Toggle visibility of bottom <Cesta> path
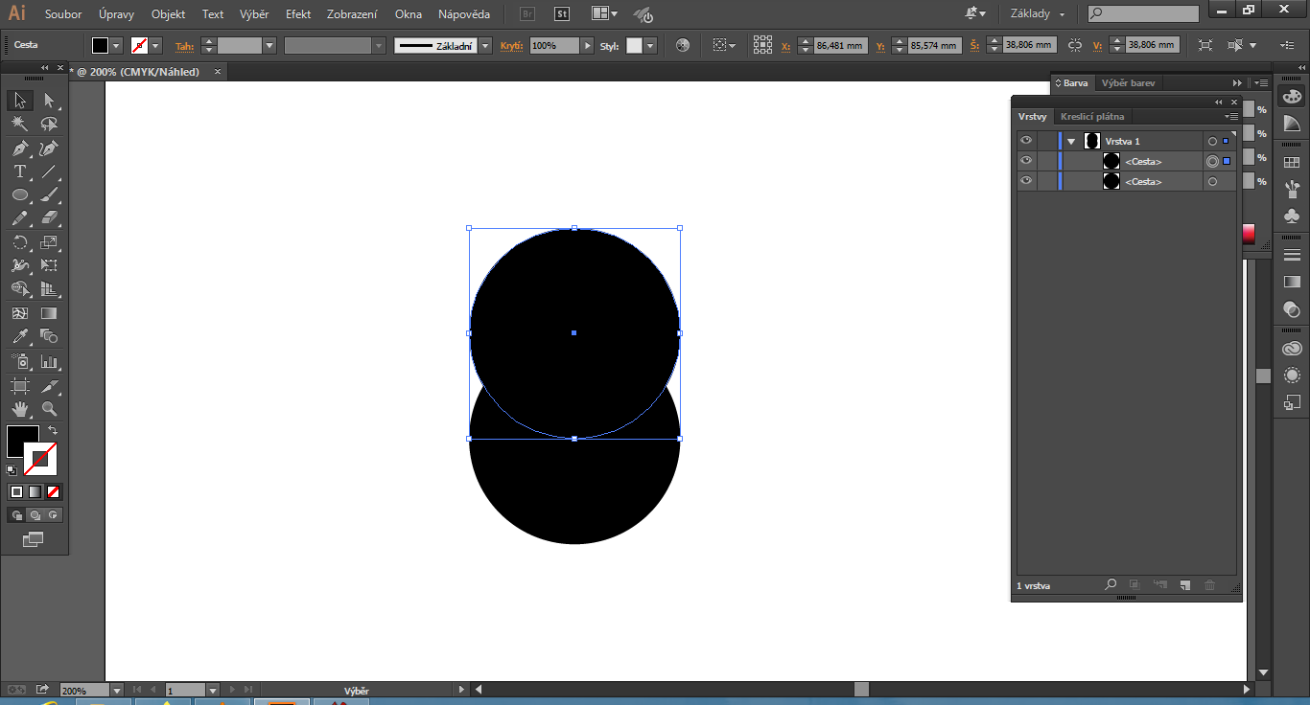The height and width of the screenshot is (705, 1310). pyautogui.click(x=1026, y=180)
